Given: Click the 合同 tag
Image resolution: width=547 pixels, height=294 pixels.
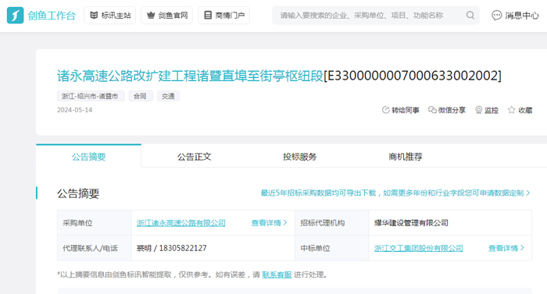Looking at the screenshot, I should [x=141, y=96].
